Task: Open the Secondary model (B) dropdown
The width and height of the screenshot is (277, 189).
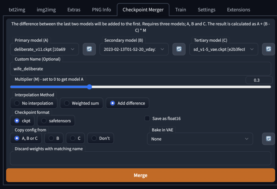Action: coord(134,49)
